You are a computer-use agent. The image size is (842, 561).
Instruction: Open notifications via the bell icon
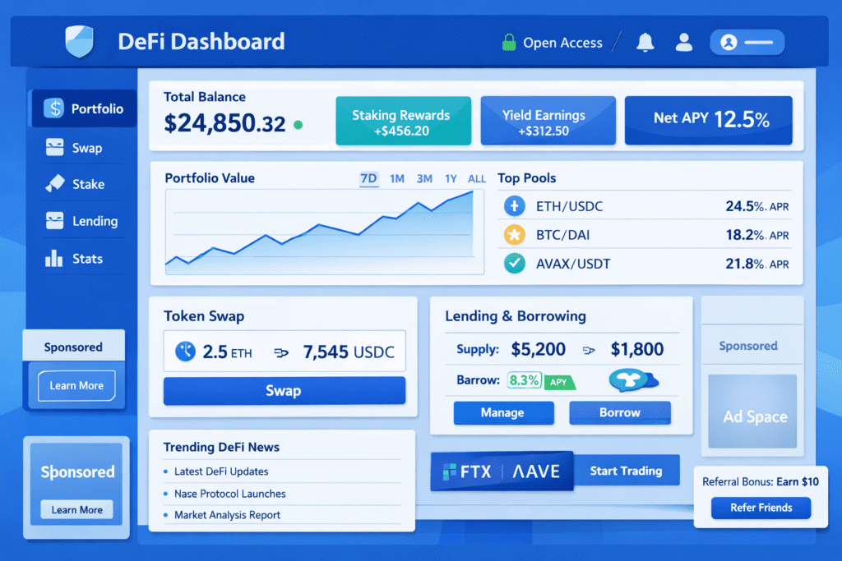click(x=645, y=42)
